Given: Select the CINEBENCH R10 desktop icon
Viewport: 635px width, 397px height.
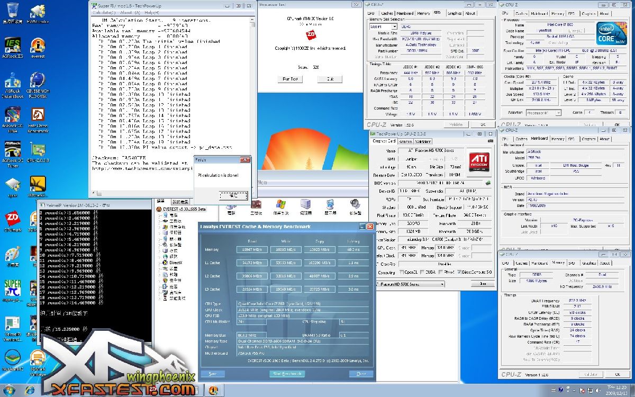Looking at the screenshot, I should [x=38, y=86].
